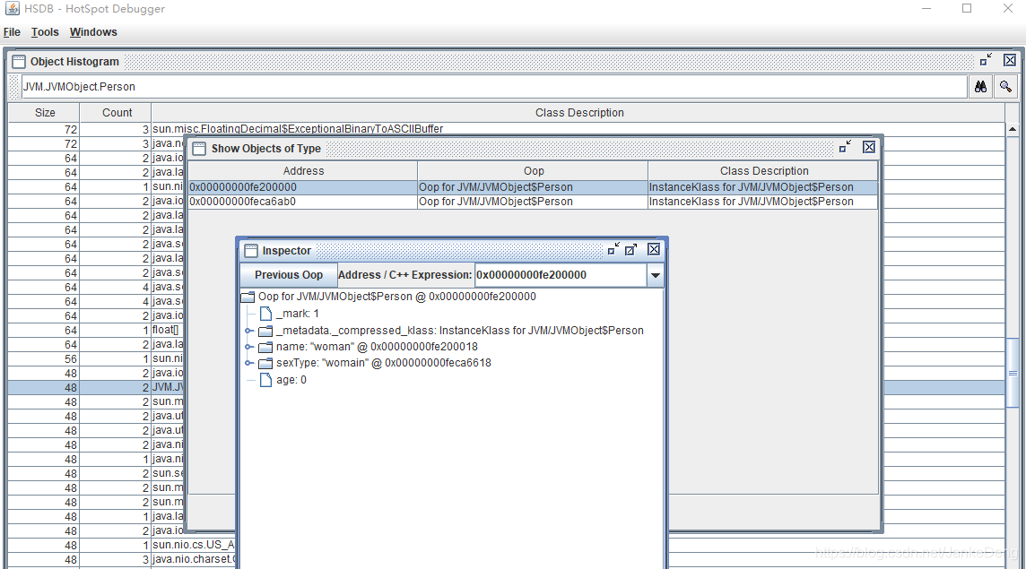The width and height of the screenshot is (1026, 569).
Task: Open the File menu
Action: coord(12,32)
